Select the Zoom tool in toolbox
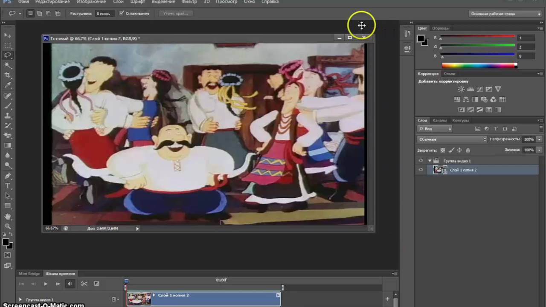This screenshot has width=546, height=307. tap(8, 226)
